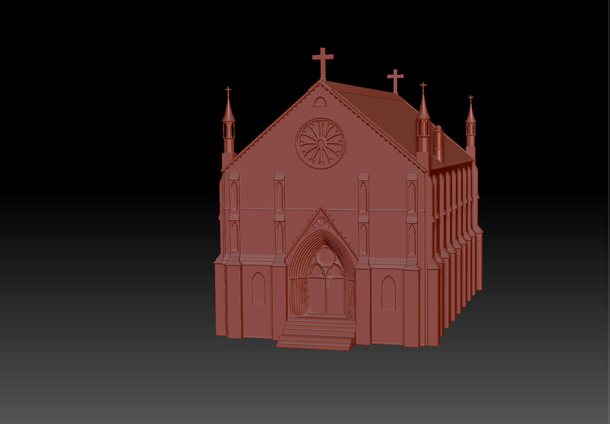The image size is (610, 424).
Task: Click the round tracery window above the door
Action: (325, 259)
